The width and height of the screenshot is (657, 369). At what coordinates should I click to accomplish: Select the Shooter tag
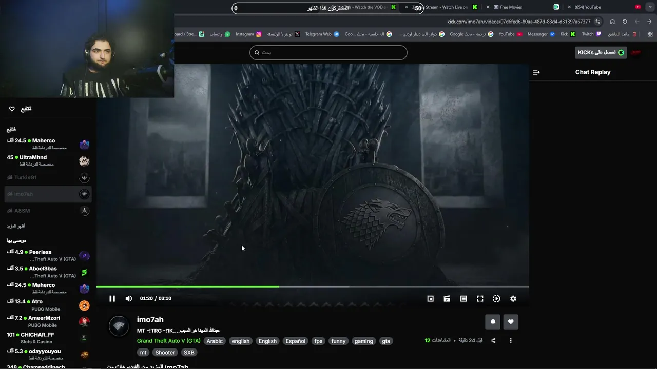165,353
